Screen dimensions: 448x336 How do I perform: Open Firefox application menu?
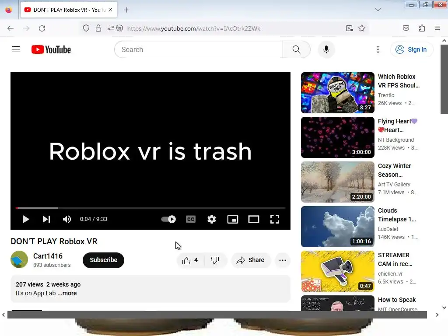[437, 28]
